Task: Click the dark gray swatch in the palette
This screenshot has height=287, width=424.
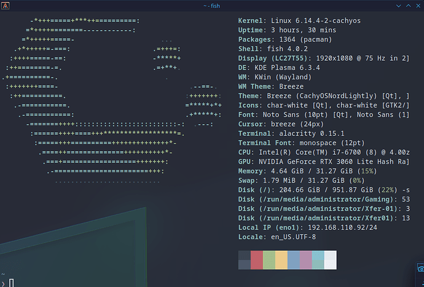Action: click(244, 260)
